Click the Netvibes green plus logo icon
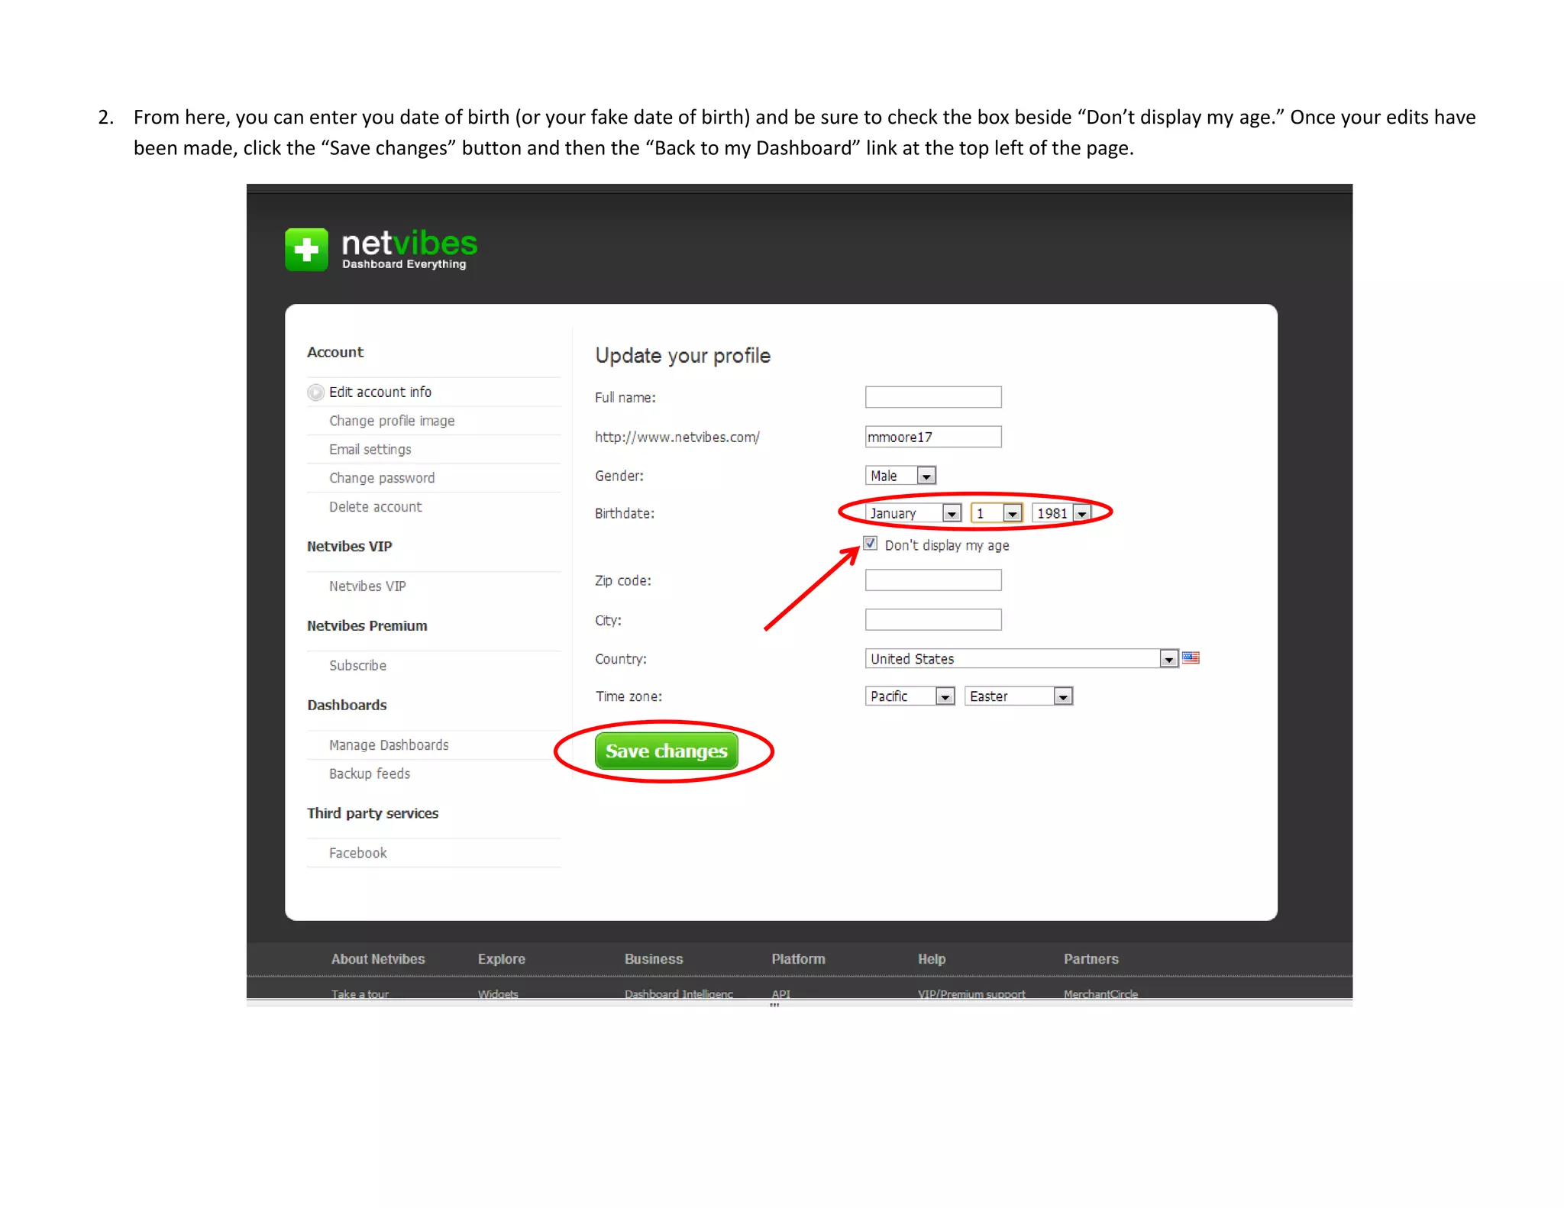This screenshot has height=1208, width=1564. (x=306, y=250)
